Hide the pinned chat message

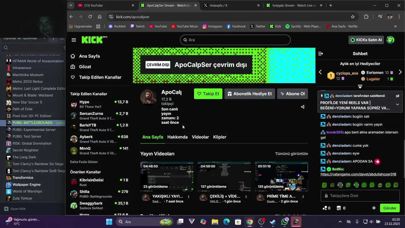[x=397, y=96]
